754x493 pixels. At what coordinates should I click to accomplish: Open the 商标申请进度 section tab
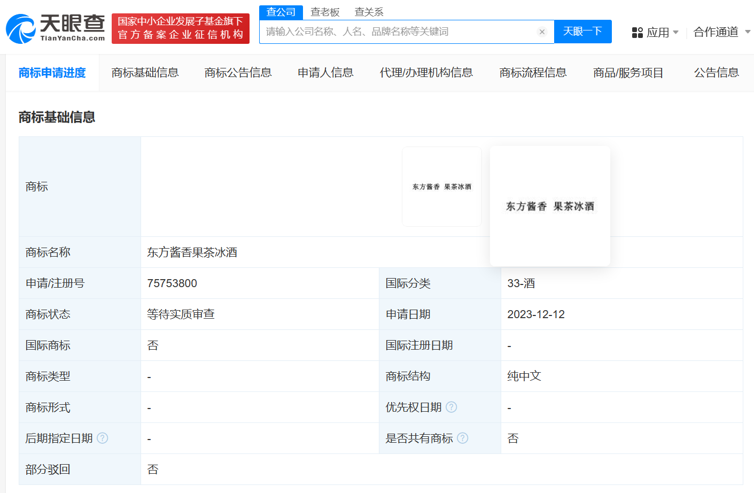coord(52,73)
